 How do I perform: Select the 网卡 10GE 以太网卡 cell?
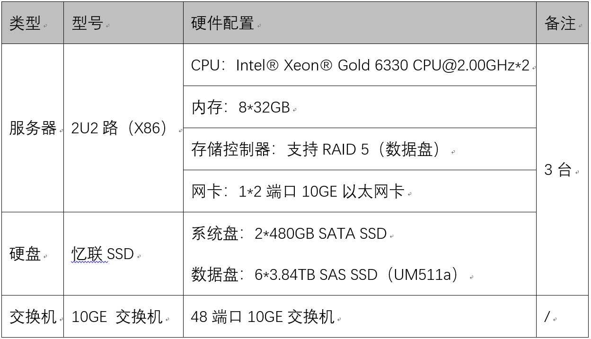pos(298,191)
